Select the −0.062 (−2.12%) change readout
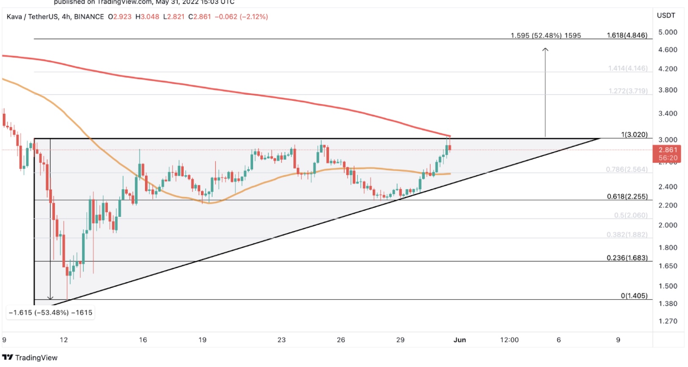This screenshot has height=367, width=688. click(241, 17)
